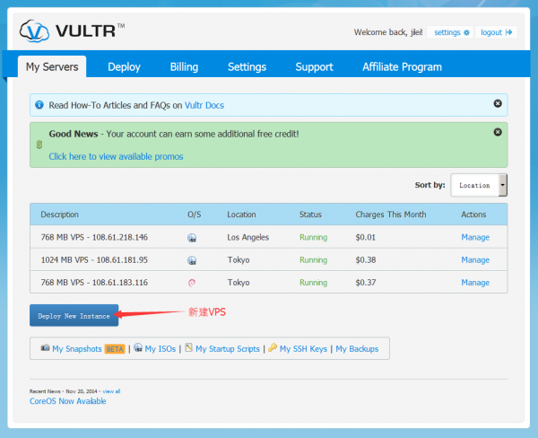Click the green dollar icon in promo banner
538x438 pixels.
tap(39, 145)
